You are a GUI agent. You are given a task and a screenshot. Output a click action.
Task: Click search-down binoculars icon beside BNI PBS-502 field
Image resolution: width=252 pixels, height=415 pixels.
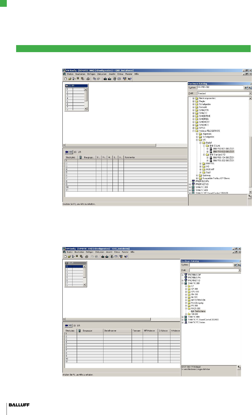[250, 88]
